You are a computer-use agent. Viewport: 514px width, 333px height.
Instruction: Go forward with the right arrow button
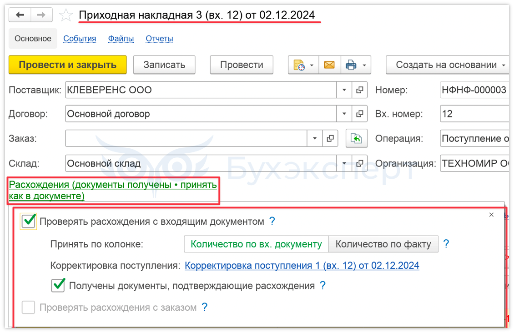[x=41, y=15]
